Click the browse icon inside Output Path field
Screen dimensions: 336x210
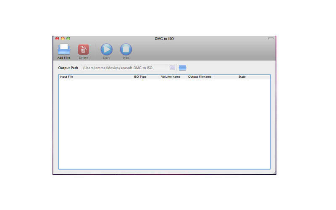(x=172, y=68)
